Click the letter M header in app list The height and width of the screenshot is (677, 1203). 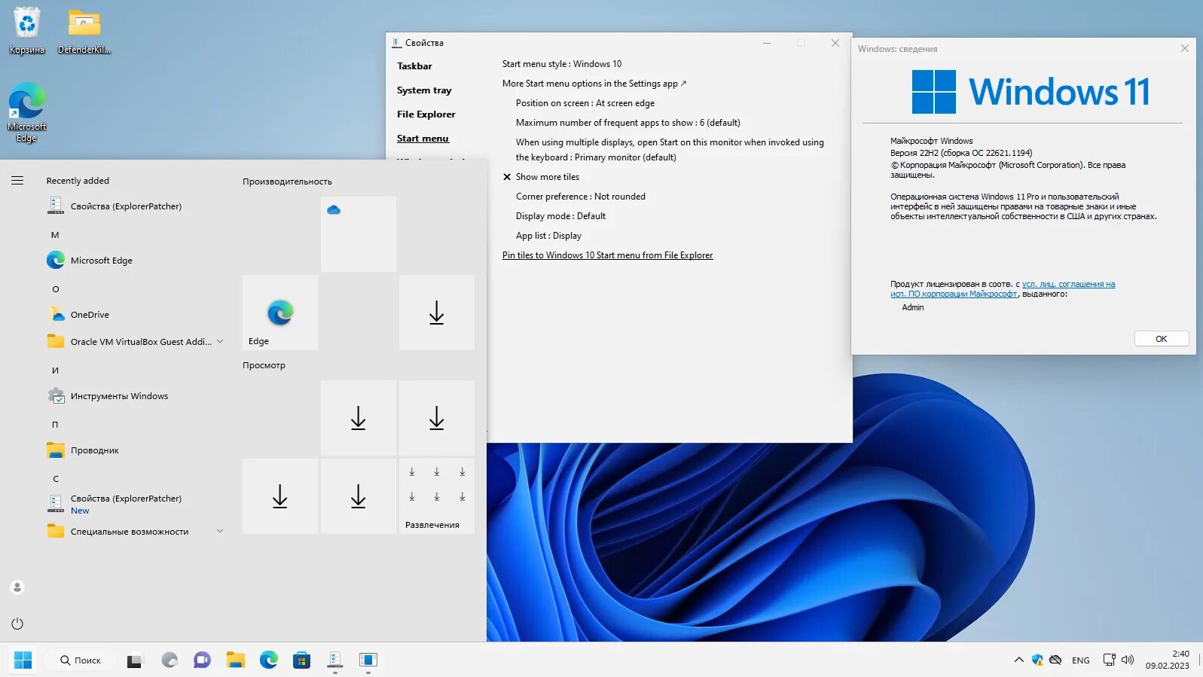(x=55, y=235)
